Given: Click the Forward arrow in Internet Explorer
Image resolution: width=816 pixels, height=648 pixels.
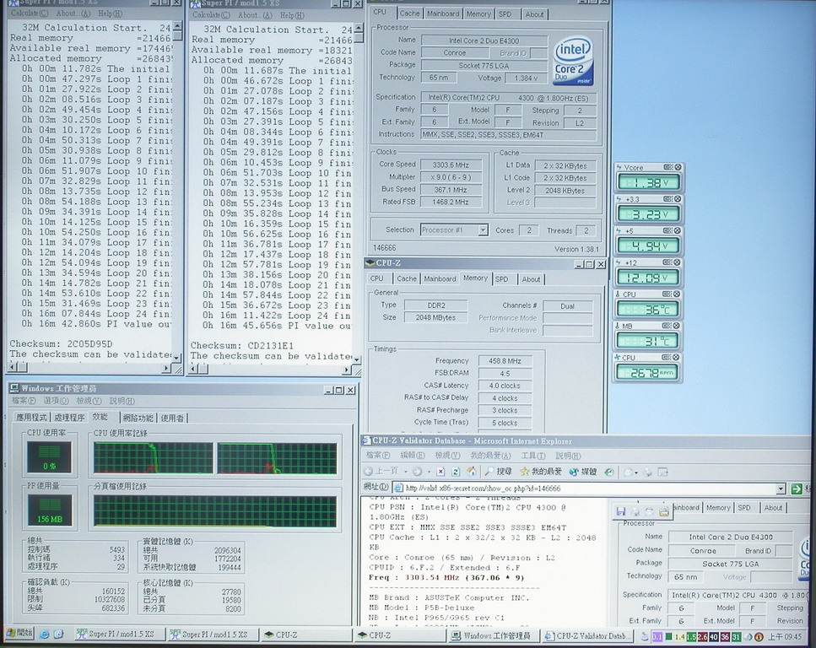Looking at the screenshot, I should [x=417, y=472].
